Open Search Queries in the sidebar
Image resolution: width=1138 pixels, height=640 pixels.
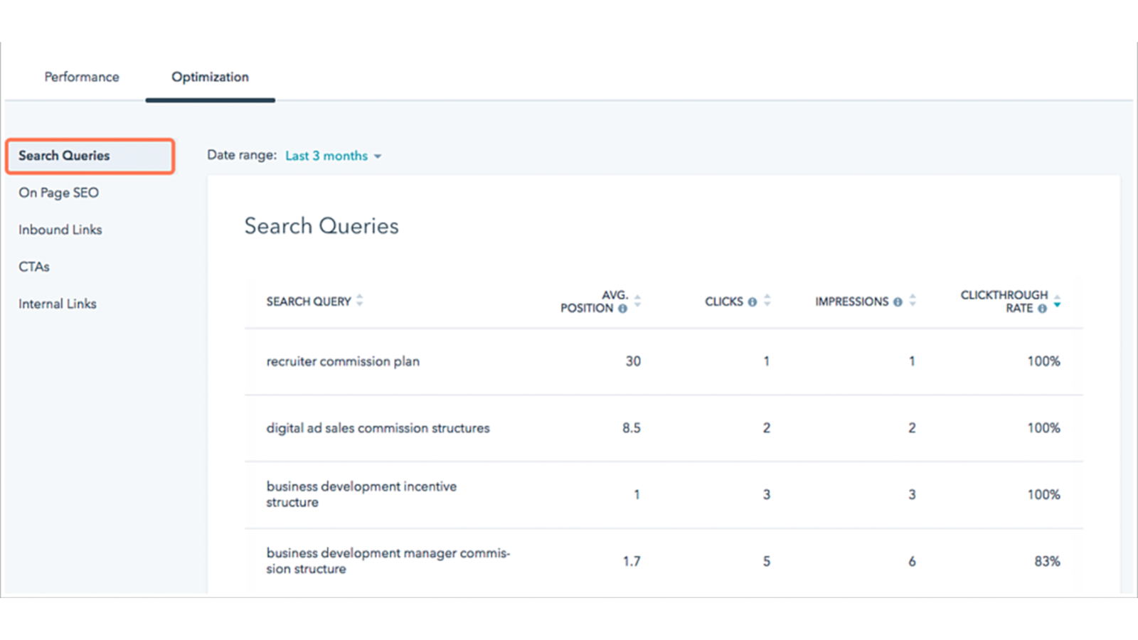(90, 156)
